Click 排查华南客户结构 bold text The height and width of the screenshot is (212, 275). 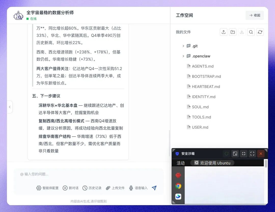(x=54, y=136)
